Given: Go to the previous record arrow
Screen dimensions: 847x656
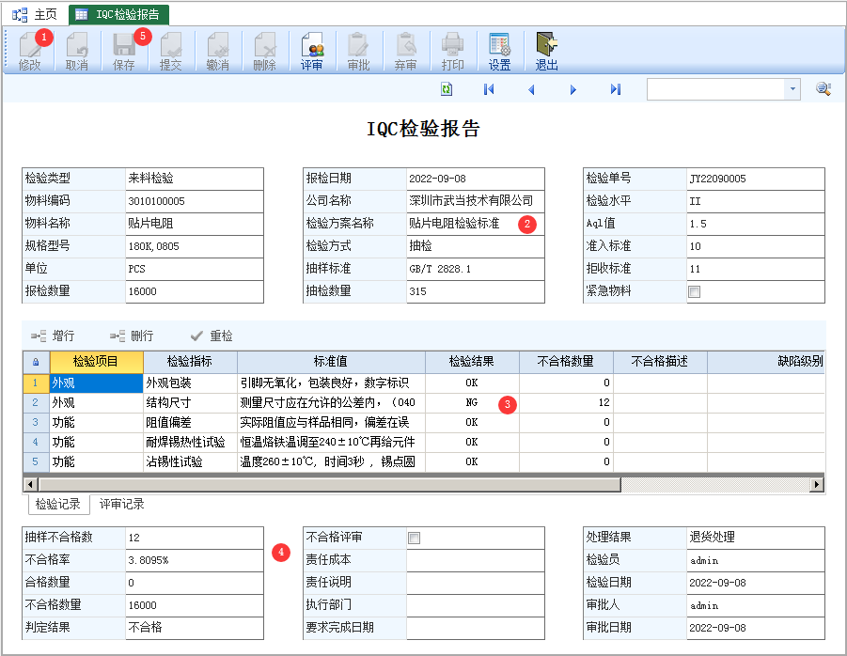Looking at the screenshot, I should pyautogui.click(x=531, y=89).
